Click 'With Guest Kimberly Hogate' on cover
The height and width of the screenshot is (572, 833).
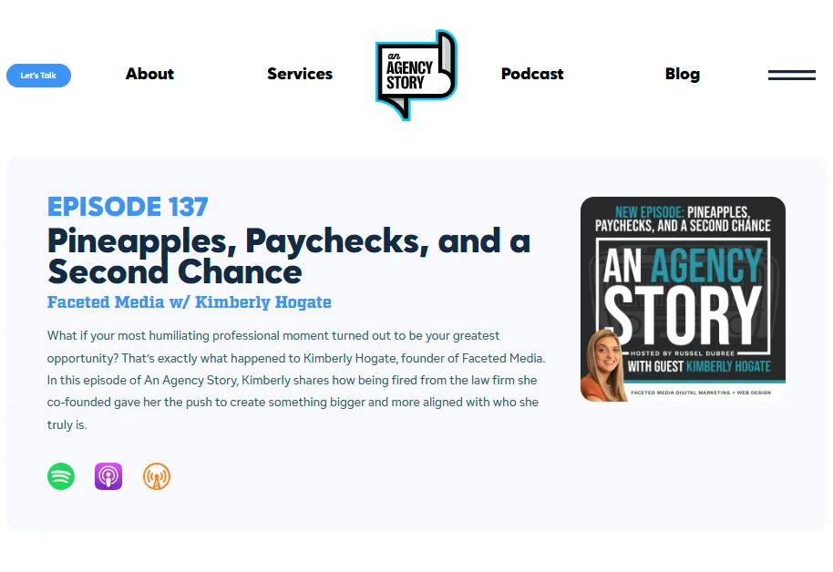tap(699, 366)
